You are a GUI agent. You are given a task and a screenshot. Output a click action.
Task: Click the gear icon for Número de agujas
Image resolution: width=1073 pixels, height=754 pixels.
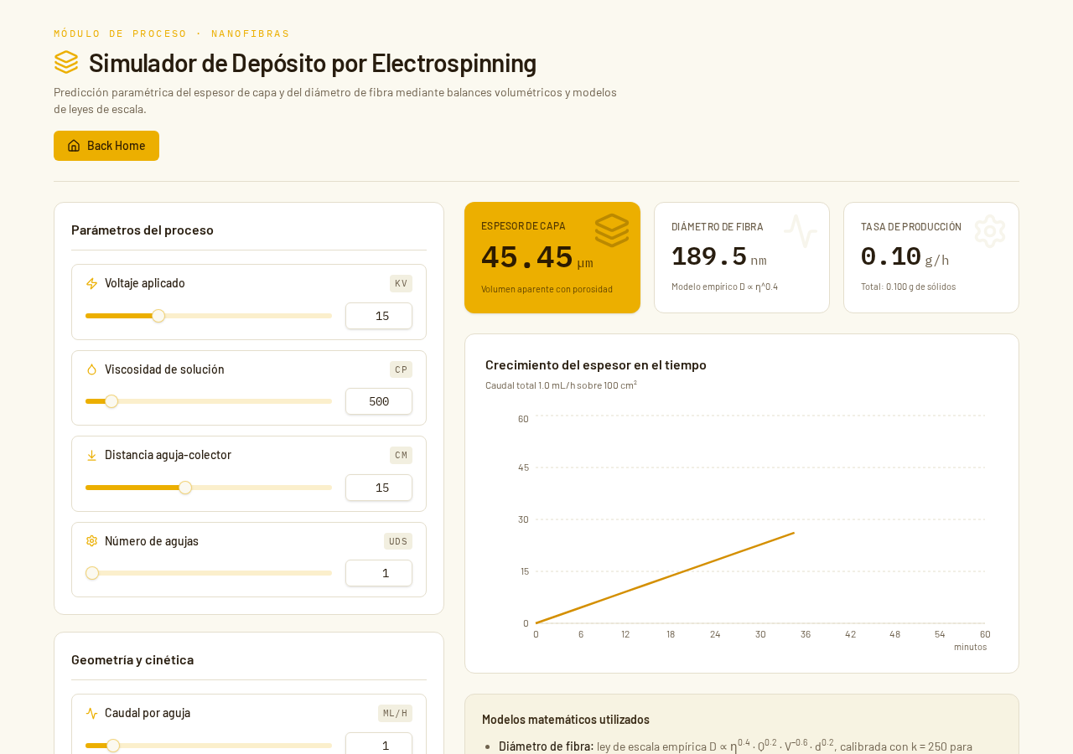click(x=92, y=541)
